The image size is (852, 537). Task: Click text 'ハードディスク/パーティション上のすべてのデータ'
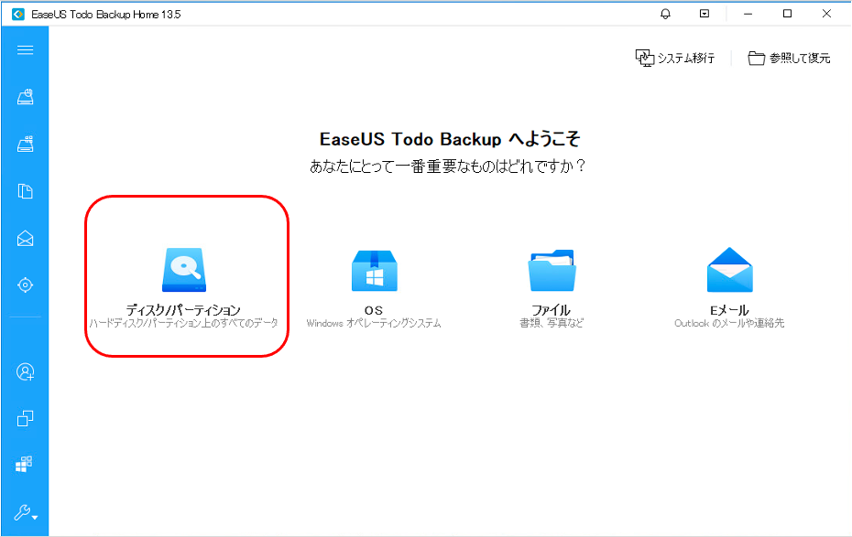click(184, 323)
